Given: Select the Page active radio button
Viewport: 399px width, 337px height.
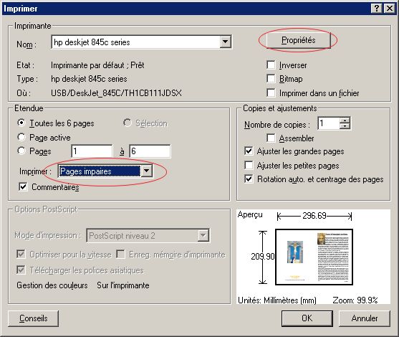Looking at the screenshot, I should pos(21,137).
